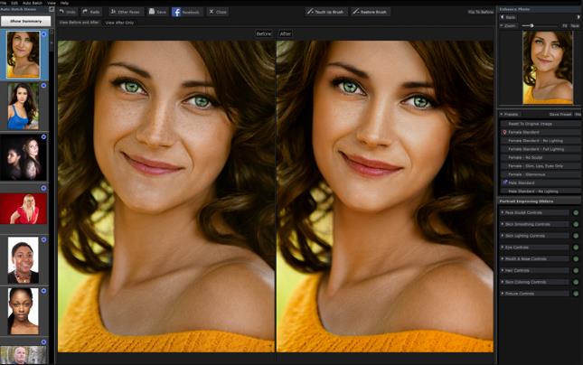The height and width of the screenshot is (365, 583).
Task: Adjust the Zoom slider handle
Action: [530, 25]
